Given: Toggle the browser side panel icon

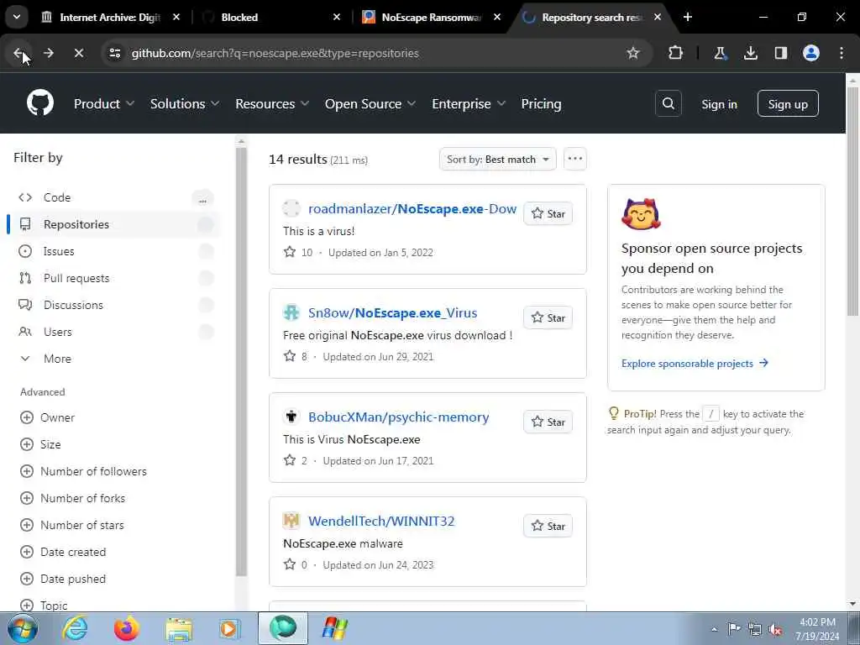Looking at the screenshot, I should 781,53.
